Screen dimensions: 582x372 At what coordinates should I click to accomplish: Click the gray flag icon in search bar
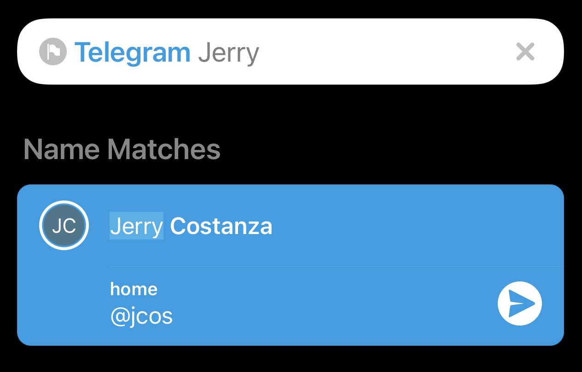coord(53,52)
